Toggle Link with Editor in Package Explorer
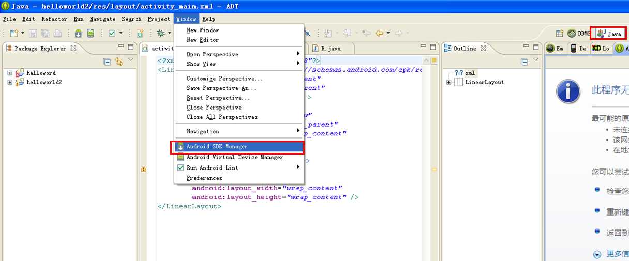629x261 pixels. tap(119, 62)
